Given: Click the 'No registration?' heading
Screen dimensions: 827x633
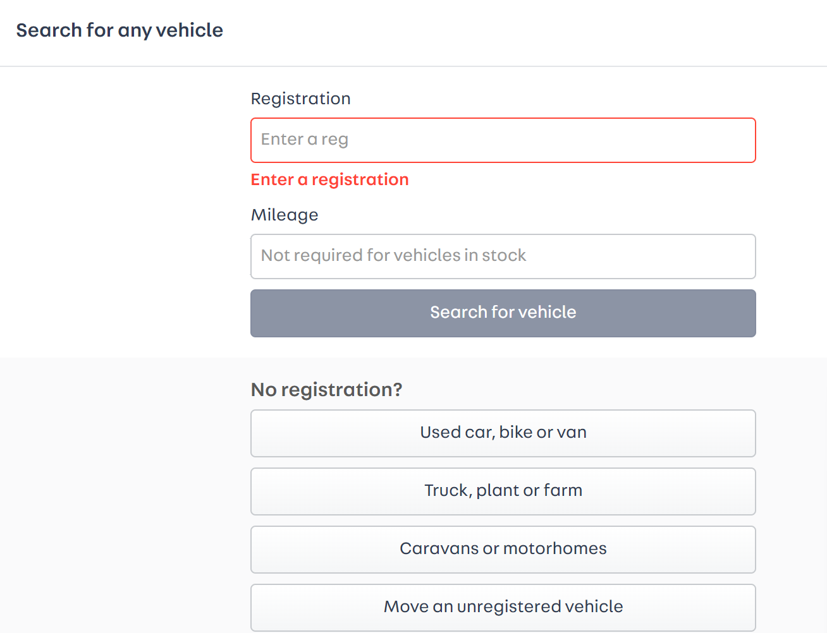Looking at the screenshot, I should (x=326, y=390).
